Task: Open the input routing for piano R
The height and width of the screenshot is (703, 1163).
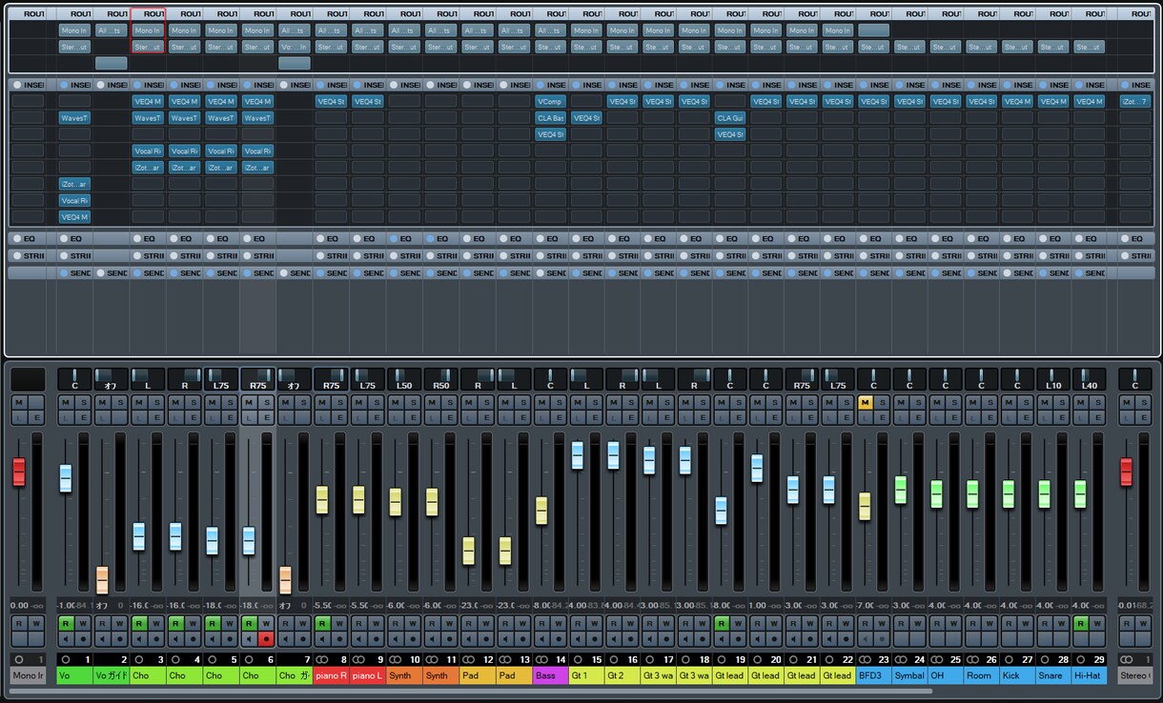Action: [331, 30]
